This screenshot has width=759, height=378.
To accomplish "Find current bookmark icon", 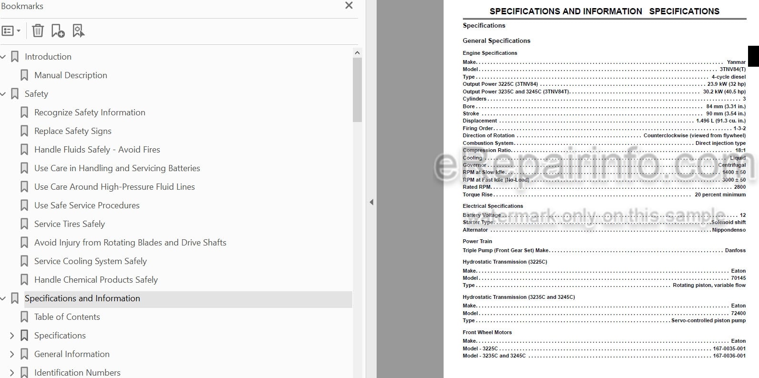I will click(x=78, y=31).
